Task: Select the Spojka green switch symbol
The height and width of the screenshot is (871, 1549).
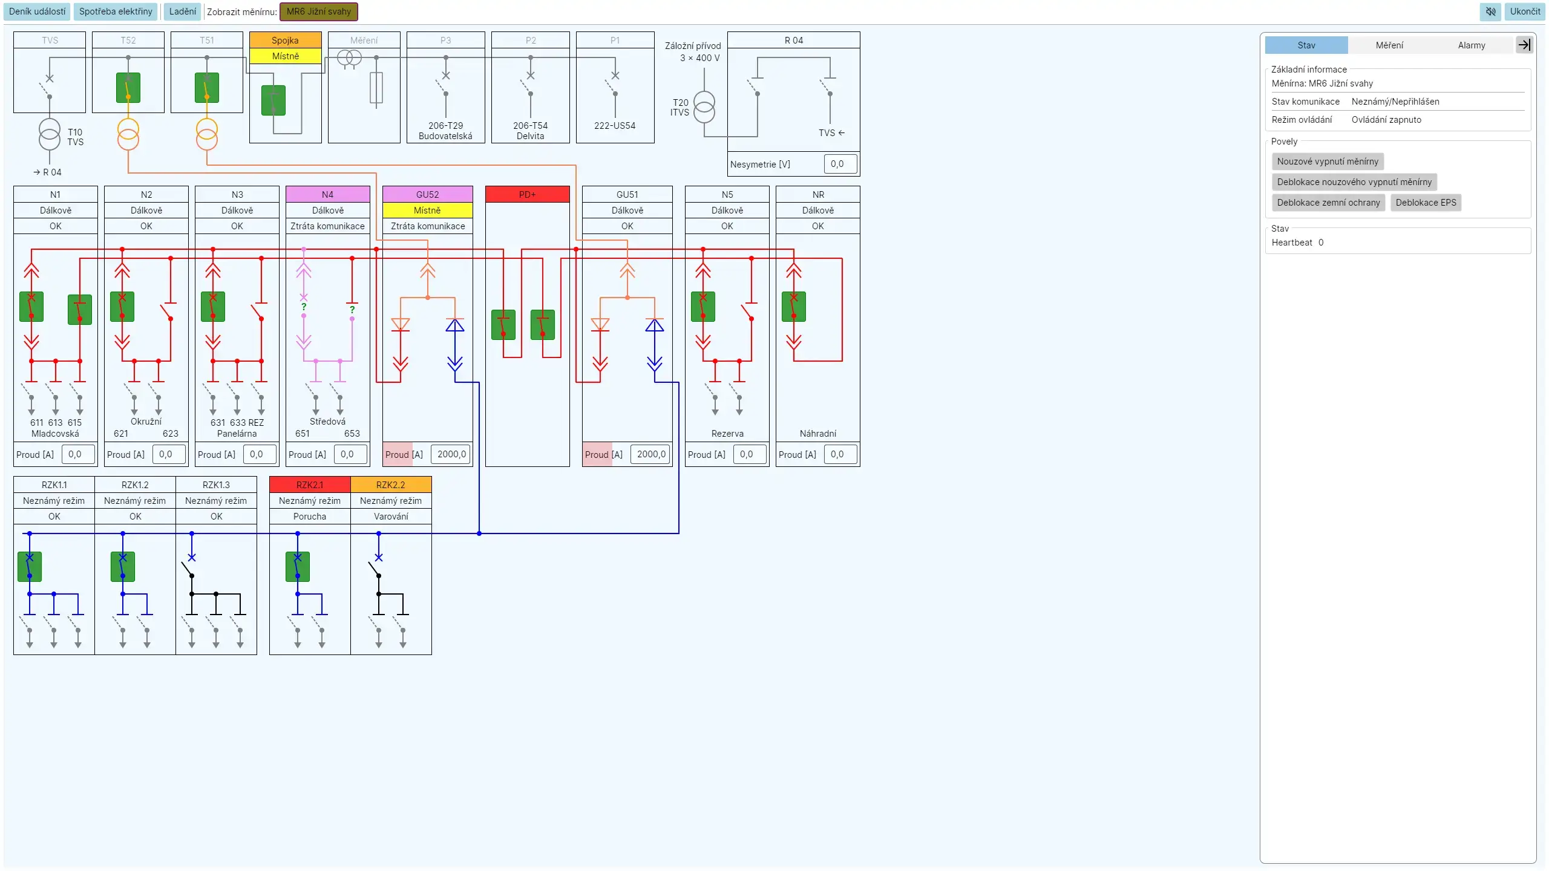Action: pyautogui.click(x=273, y=100)
